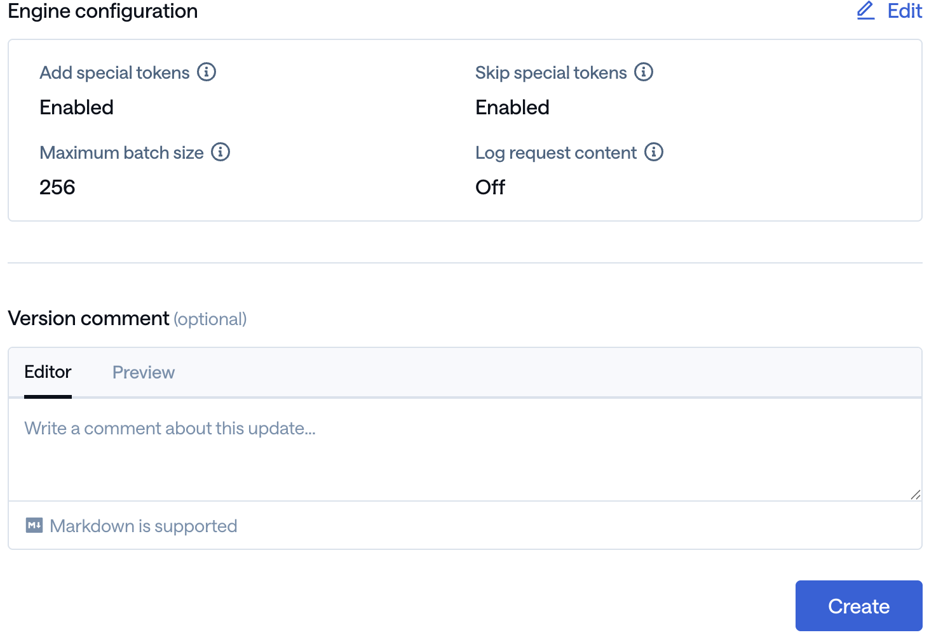
Task: Click the info icon beside Skip special tokens
Action: 644,72
